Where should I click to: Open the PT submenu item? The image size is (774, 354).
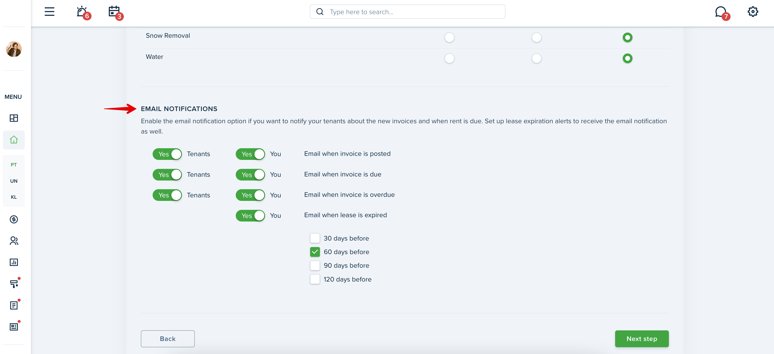click(x=14, y=165)
